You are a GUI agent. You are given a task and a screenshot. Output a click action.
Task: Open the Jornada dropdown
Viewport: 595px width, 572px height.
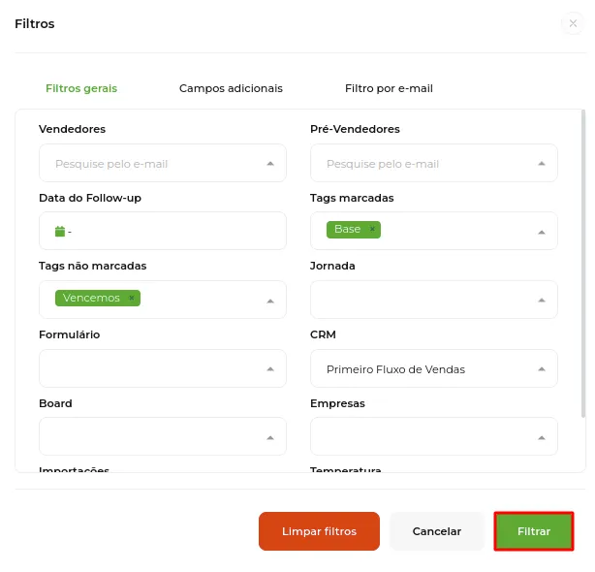(434, 300)
